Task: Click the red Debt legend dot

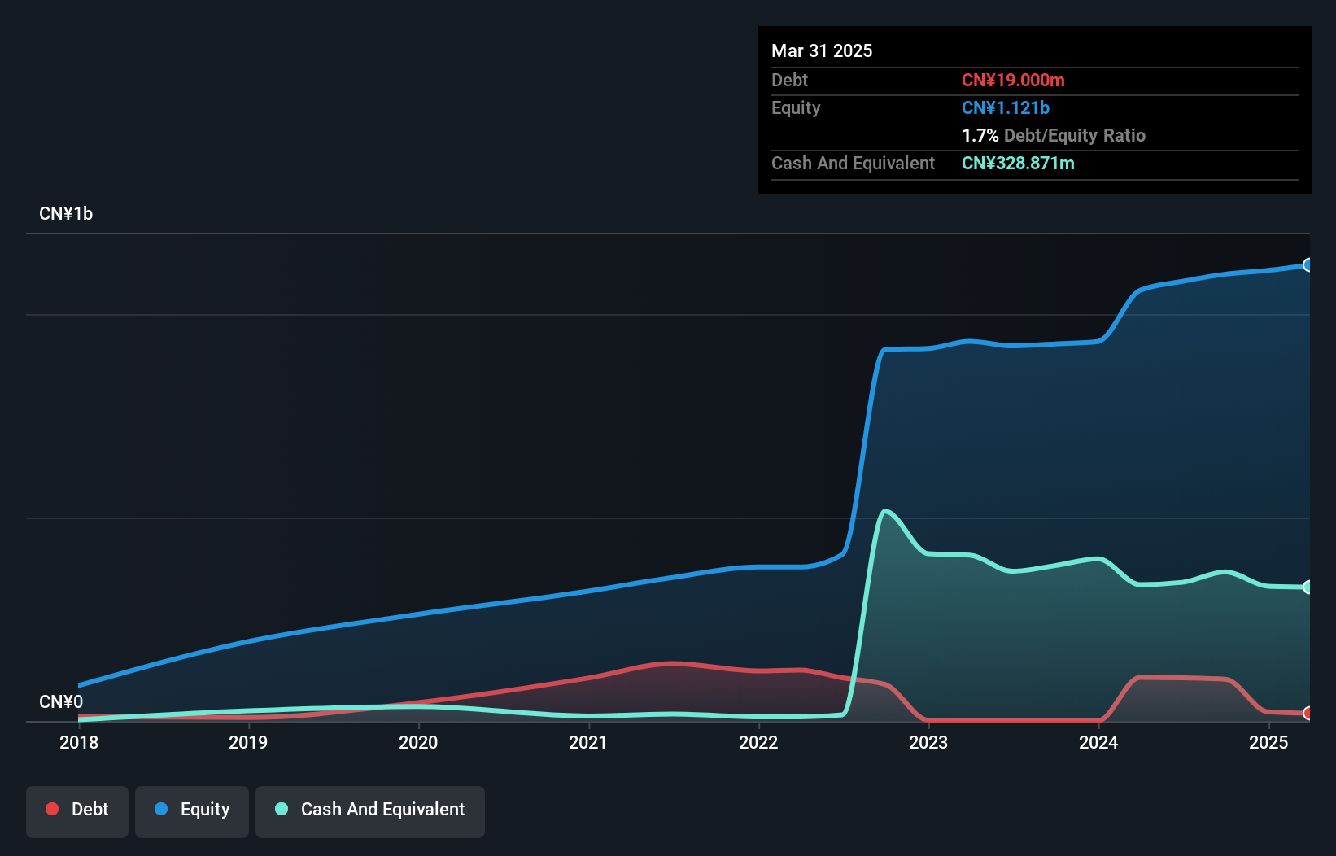Action: click(x=52, y=809)
